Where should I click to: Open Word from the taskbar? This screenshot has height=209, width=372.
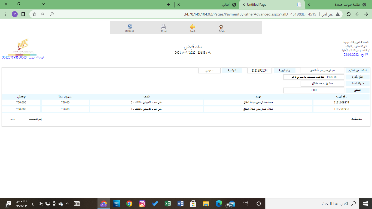180,203
